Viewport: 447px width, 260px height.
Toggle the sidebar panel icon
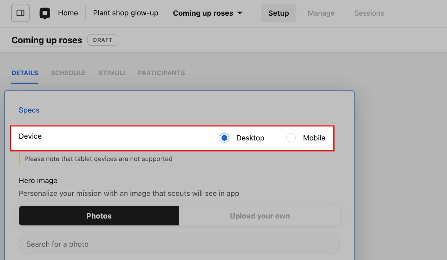click(20, 13)
